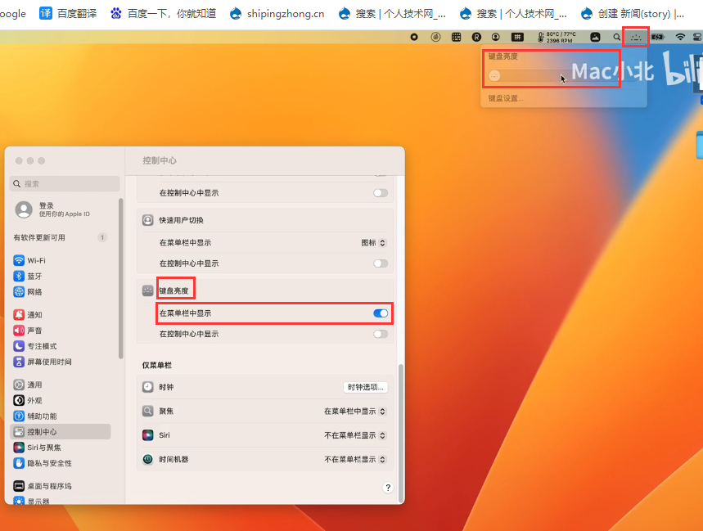Click the 时间机器 Time Machine icon
The height and width of the screenshot is (531, 703).
[x=147, y=459]
